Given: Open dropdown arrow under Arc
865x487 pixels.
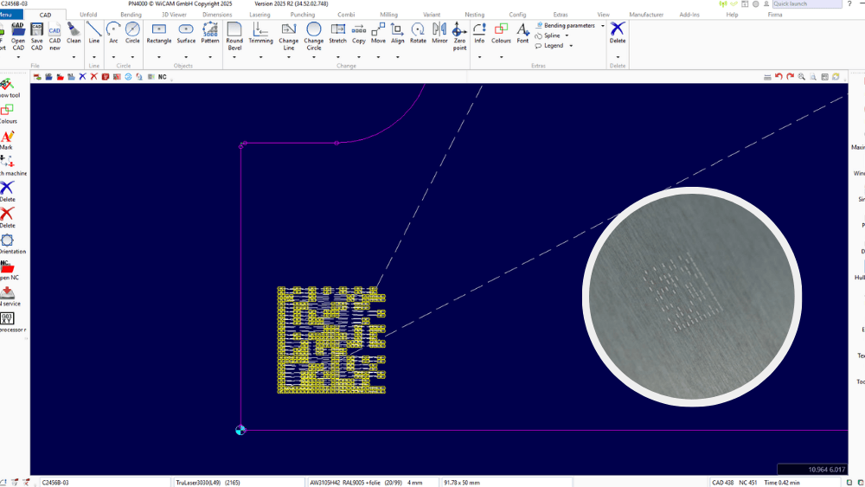Looking at the screenshot, I should 113,57.
